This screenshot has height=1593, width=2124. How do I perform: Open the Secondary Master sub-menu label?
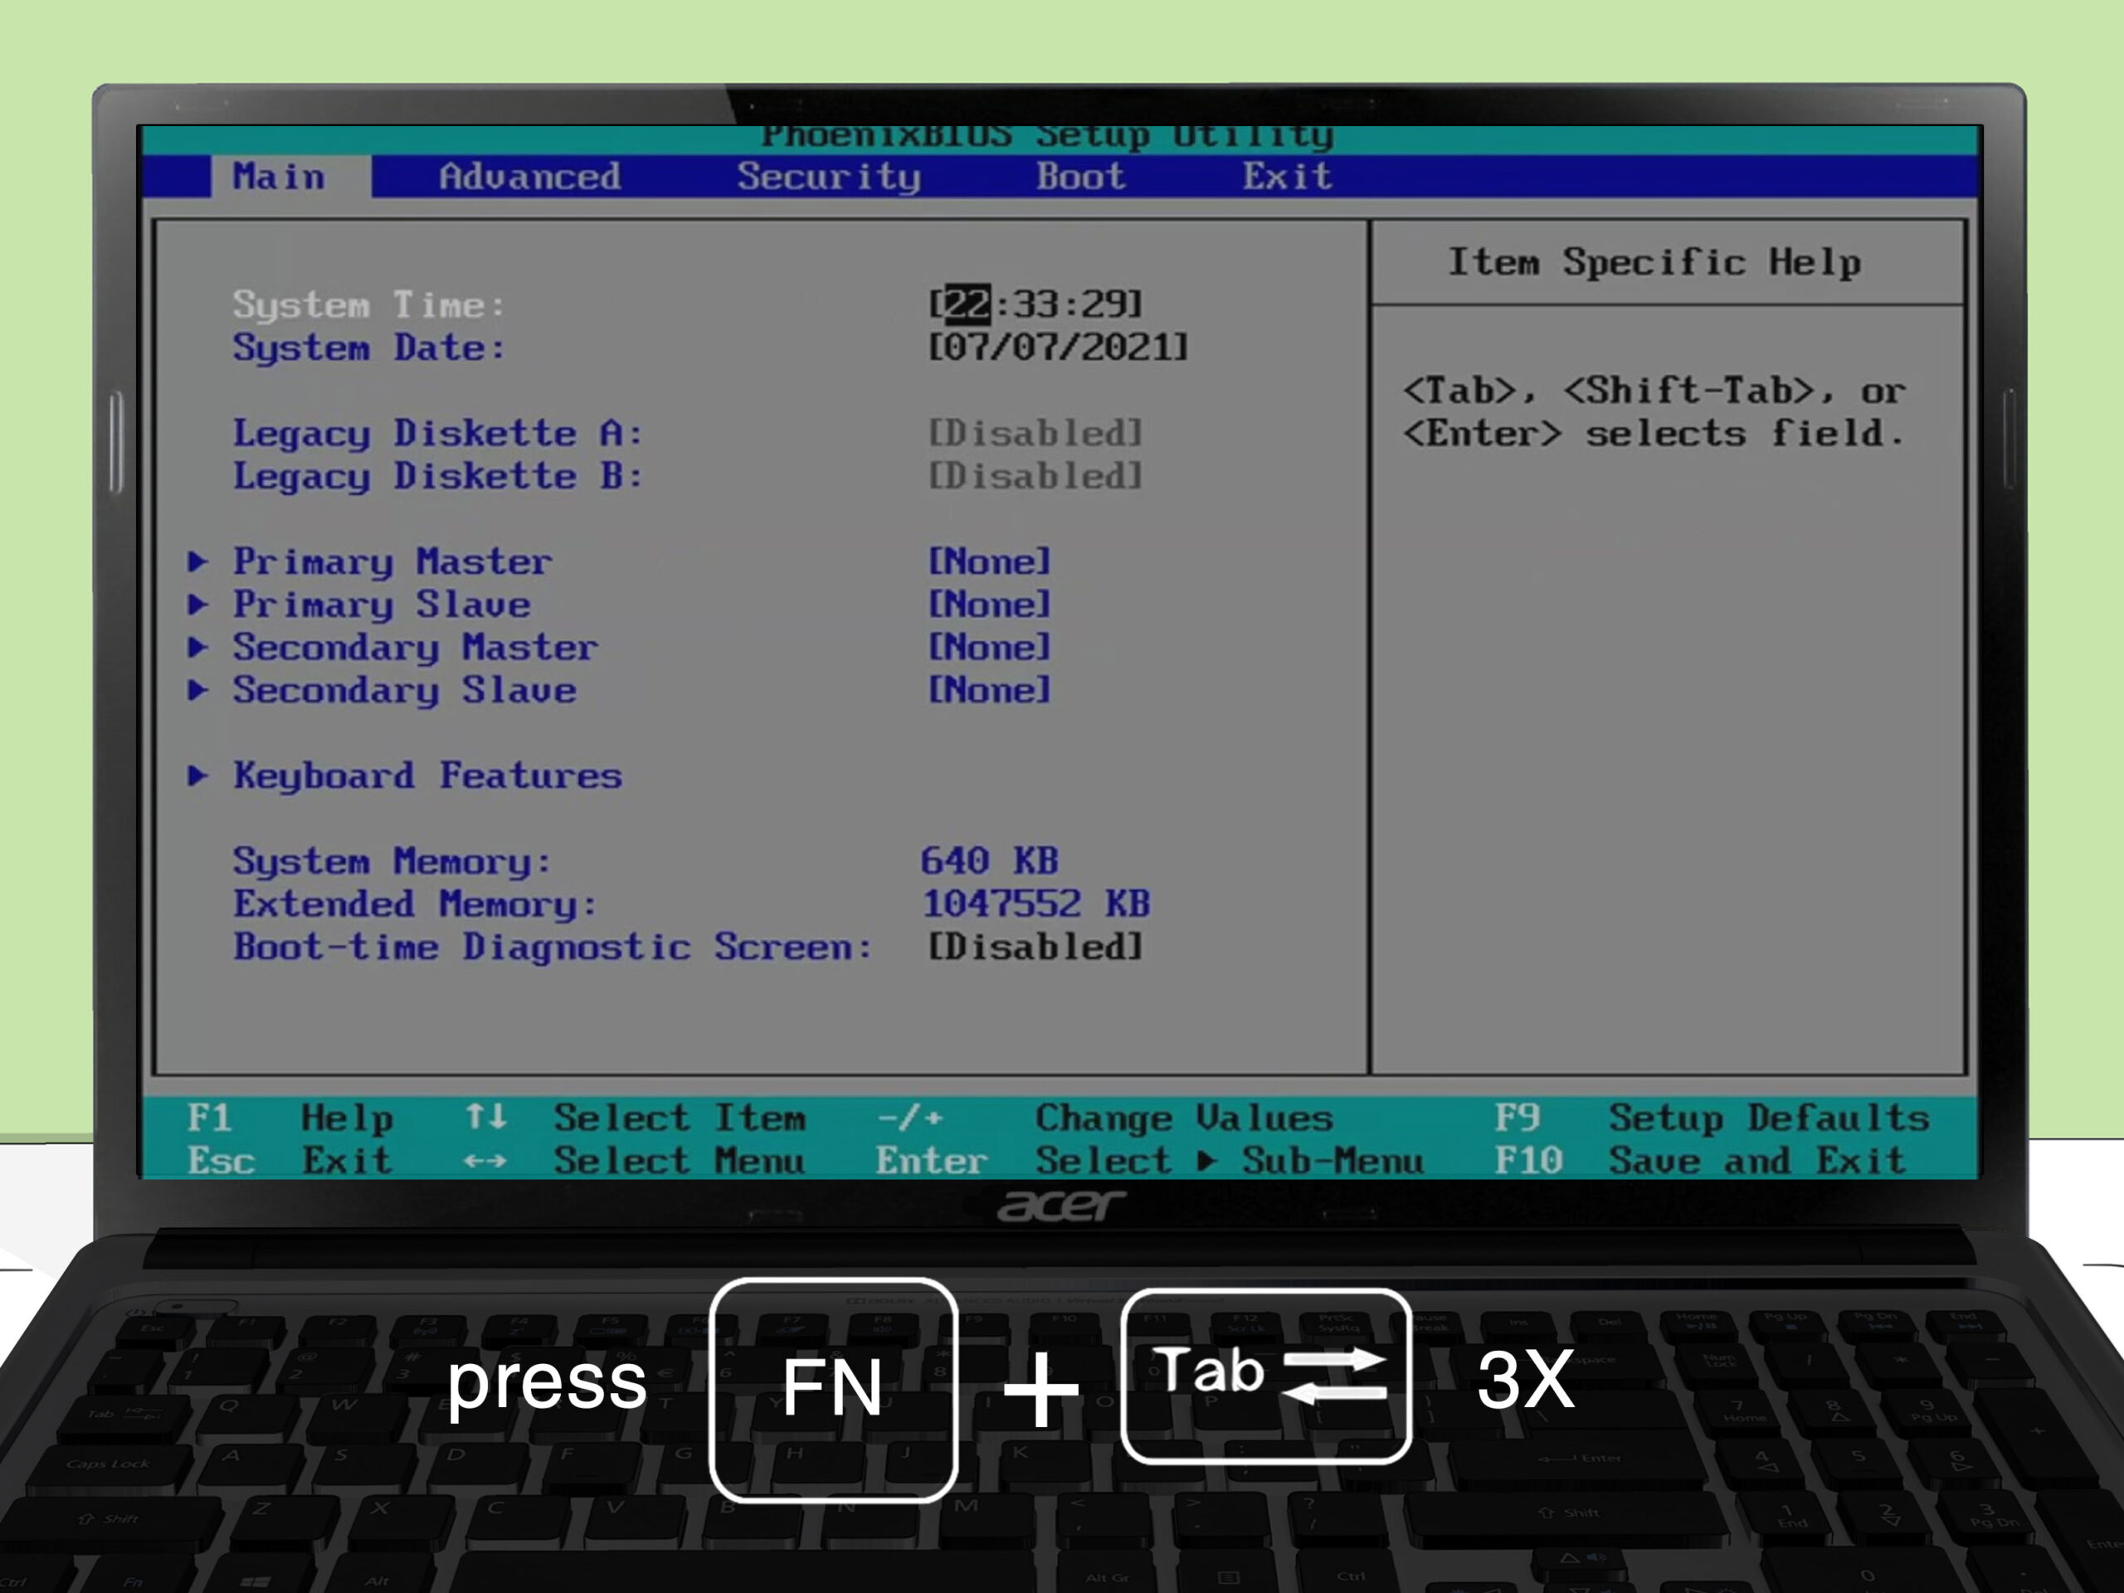click(416, 648)
